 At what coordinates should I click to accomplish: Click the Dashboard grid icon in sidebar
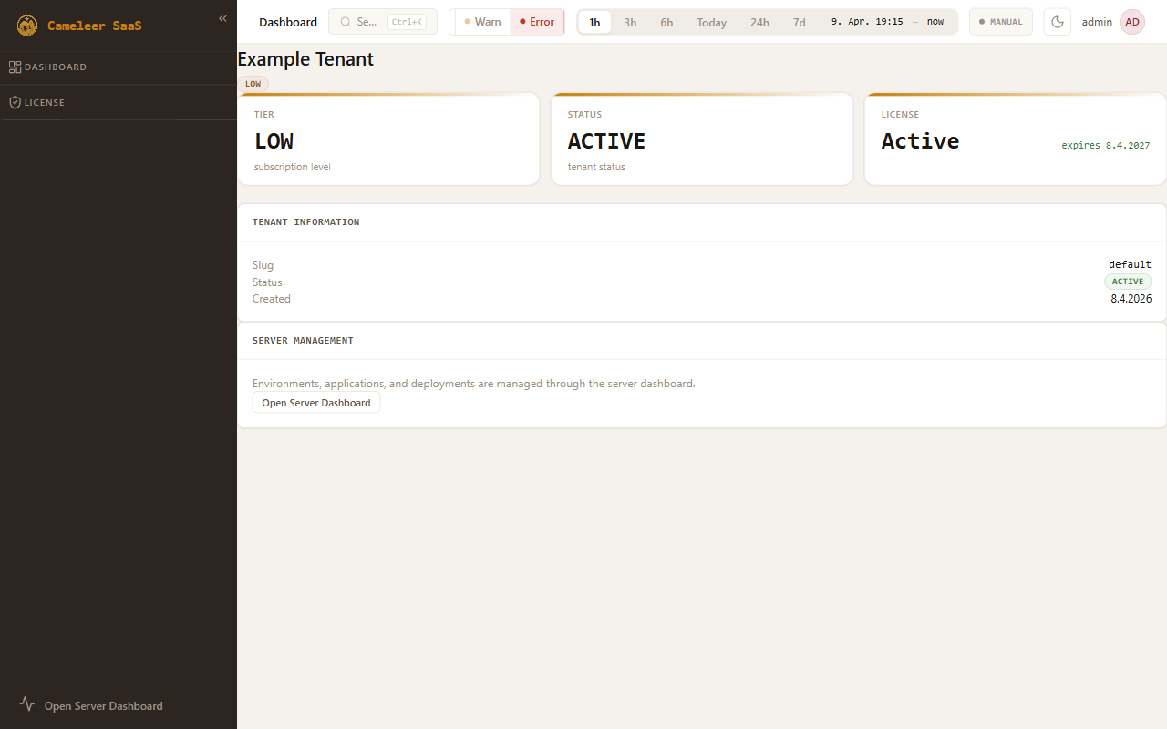coord(15,67)
